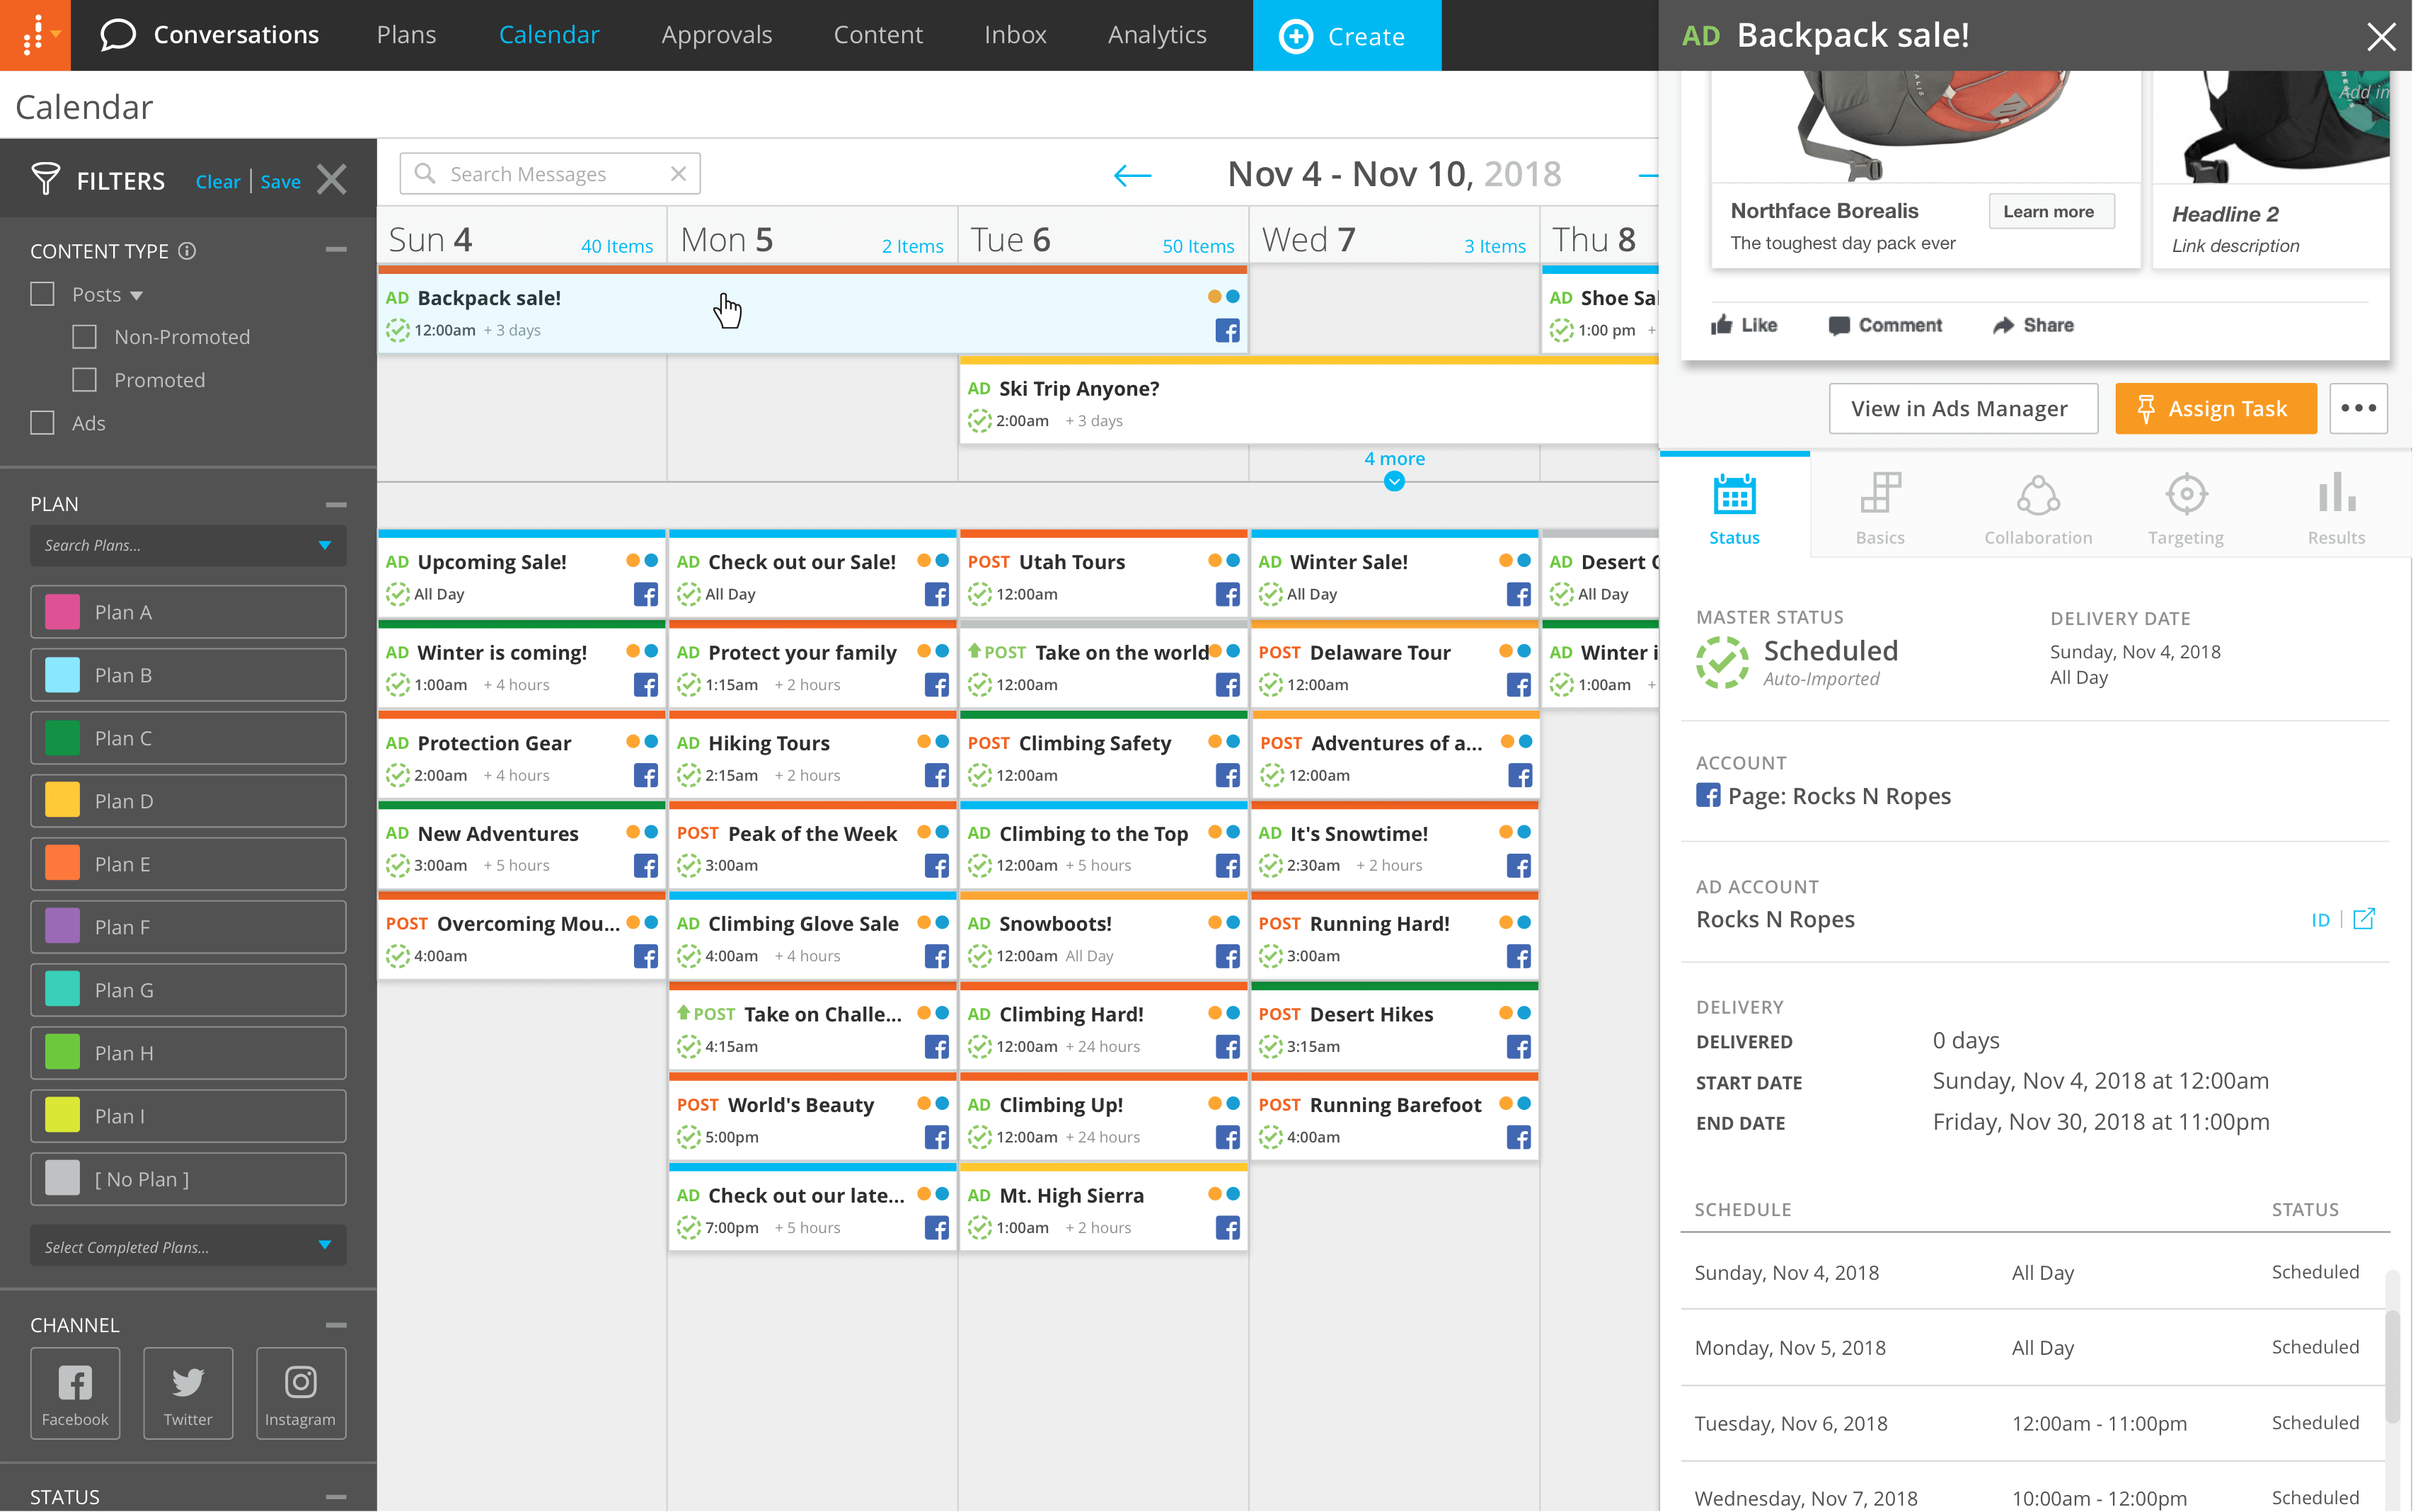Click the Conversations speech bubble icon
Viewport: 2413px width, 1512px height.
[118, 35]
